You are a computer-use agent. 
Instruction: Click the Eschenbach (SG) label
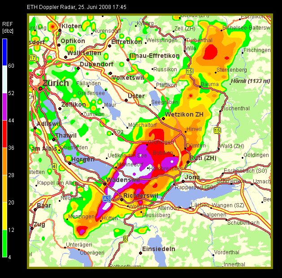[245, 171]
